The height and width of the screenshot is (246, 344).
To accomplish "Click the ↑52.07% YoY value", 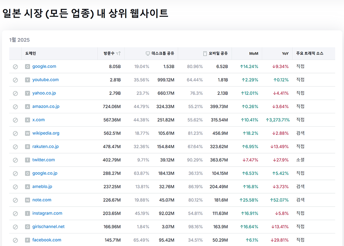I will pos(279,200).
